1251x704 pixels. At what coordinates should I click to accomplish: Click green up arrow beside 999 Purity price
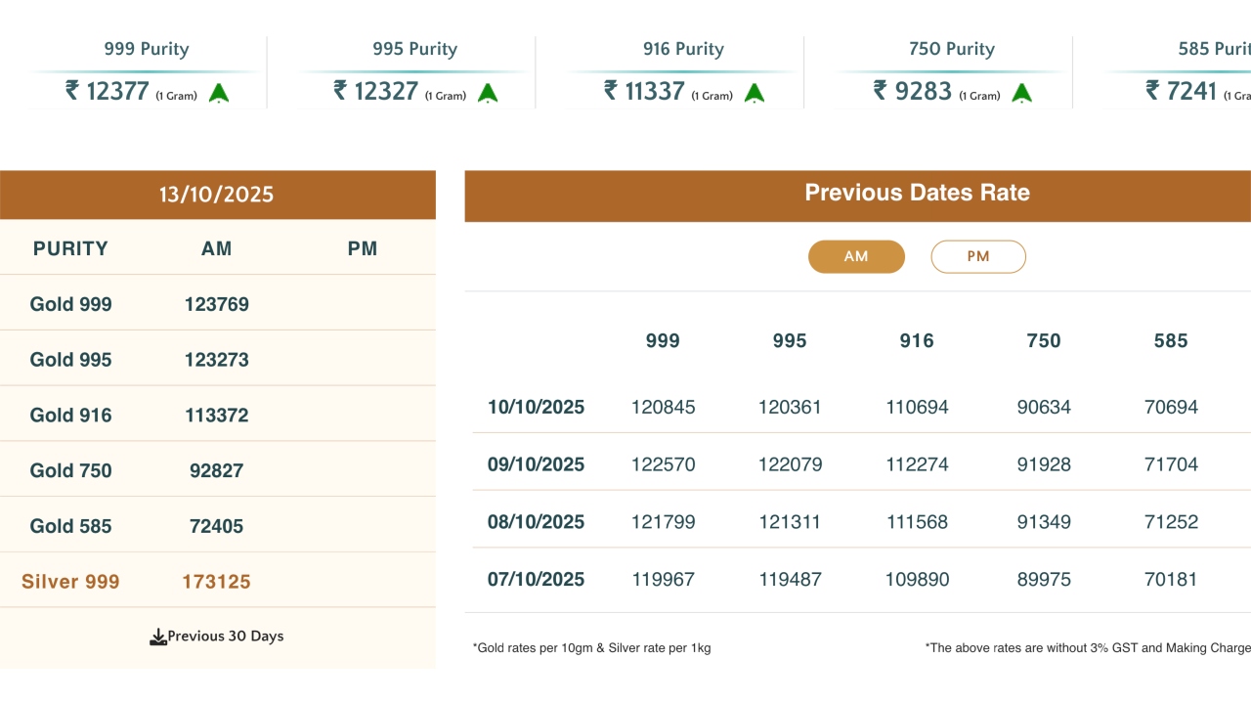click(x=219, y=93)
